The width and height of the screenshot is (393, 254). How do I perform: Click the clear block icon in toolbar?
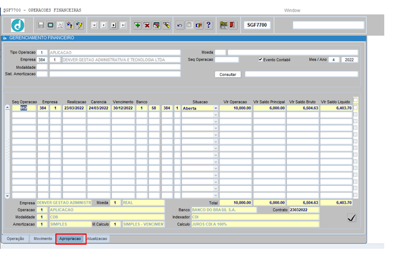tap(157, 25)
